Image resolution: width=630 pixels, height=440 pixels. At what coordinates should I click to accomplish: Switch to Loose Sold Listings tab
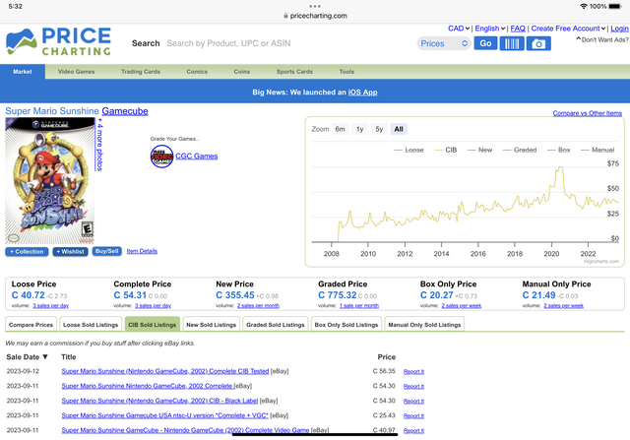pyautogui.click(x=91, y=324)
